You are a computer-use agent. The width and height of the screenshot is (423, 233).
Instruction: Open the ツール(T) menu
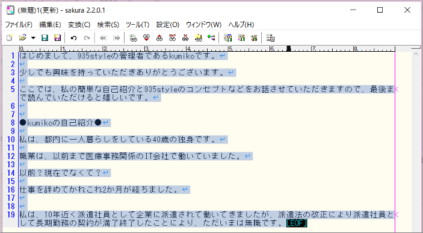point(138,25)
